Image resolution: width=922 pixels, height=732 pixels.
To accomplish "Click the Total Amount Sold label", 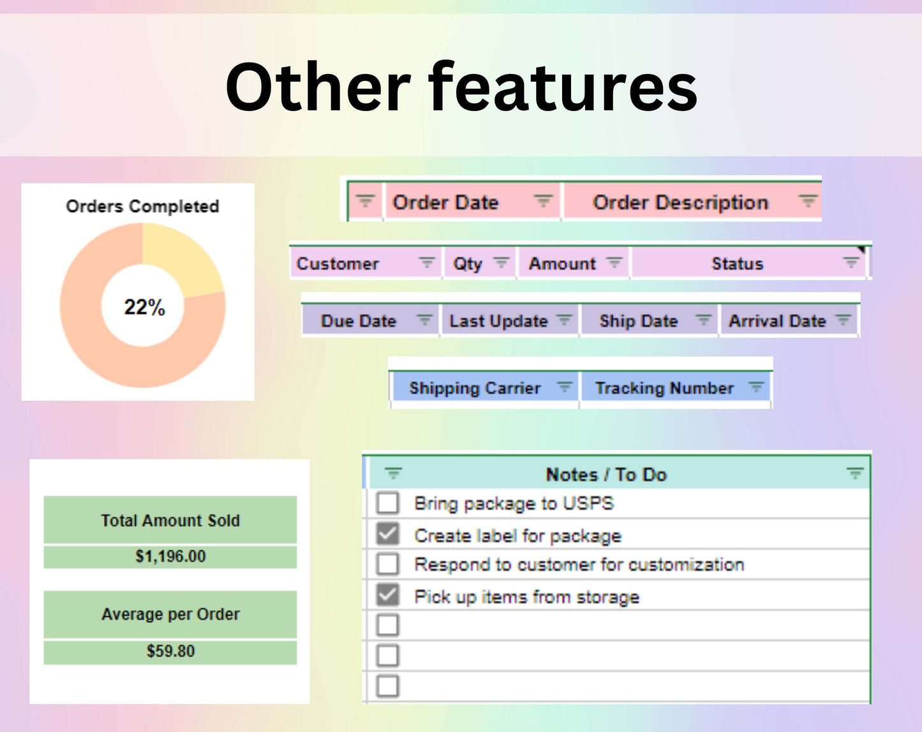I will 170,521.
